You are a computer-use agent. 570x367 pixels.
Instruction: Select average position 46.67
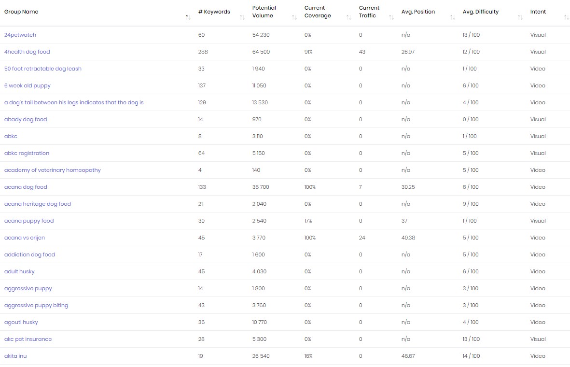(408, 356)
